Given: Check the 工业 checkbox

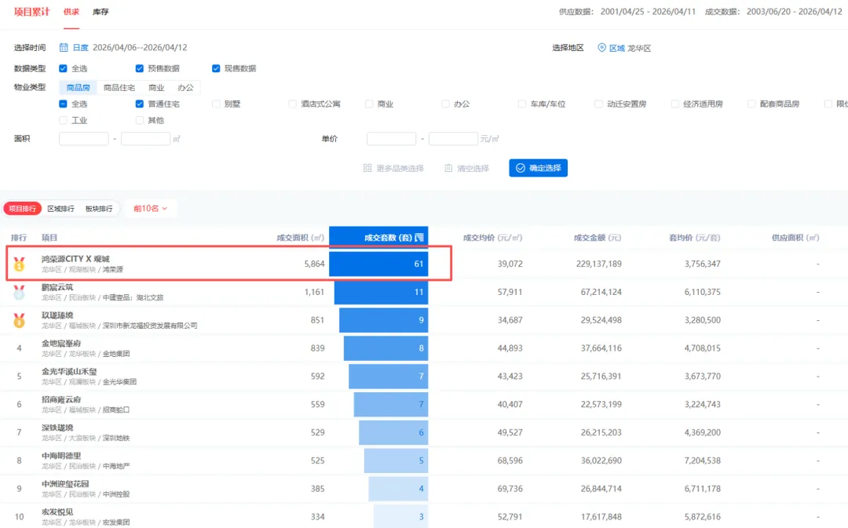Looking at the screenshot, I should click(x=64, y=120).
